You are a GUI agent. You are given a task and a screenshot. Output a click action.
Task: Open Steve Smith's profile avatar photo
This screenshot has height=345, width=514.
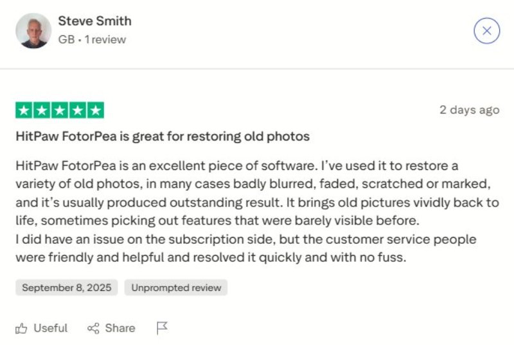(33, 30)
